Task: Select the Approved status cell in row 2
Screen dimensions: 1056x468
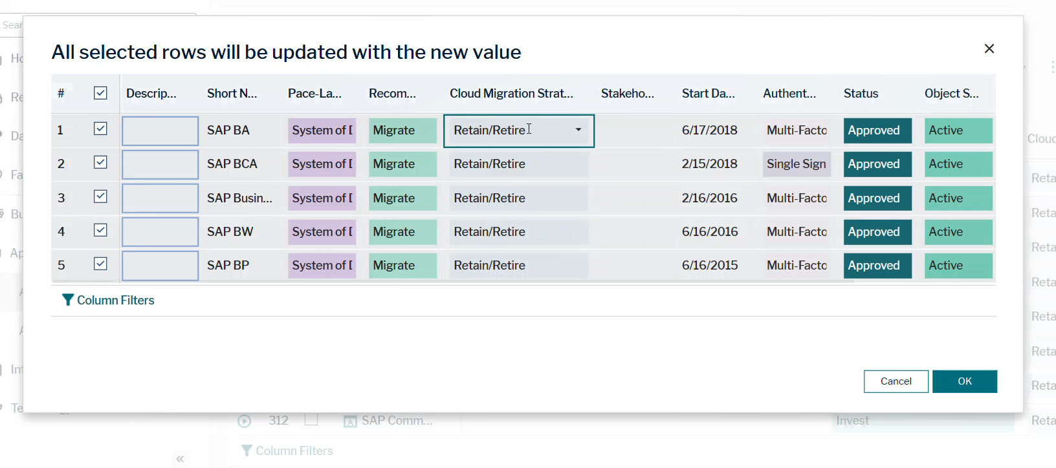Action: coord(877,164)
